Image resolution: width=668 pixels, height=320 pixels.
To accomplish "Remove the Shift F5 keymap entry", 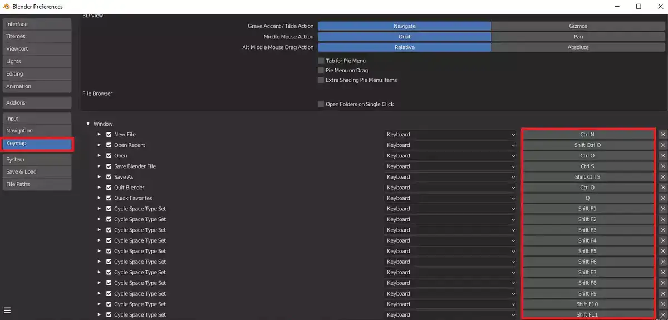I will click(x=662, y=251).
